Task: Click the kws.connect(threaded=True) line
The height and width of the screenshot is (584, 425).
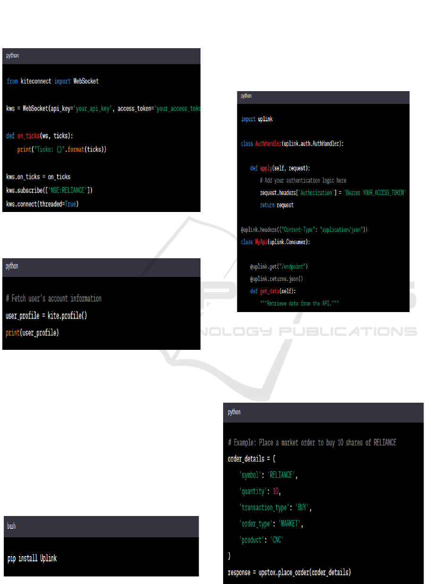Action: tap(42, 204)
